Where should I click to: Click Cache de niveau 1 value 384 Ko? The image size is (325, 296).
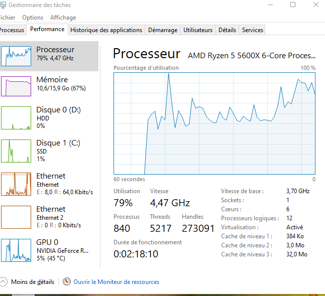coord(295,236)
